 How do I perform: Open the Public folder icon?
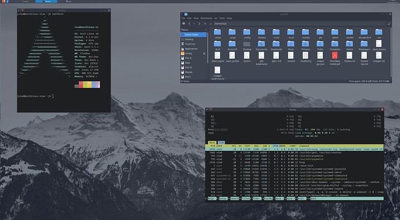[320, 44]
